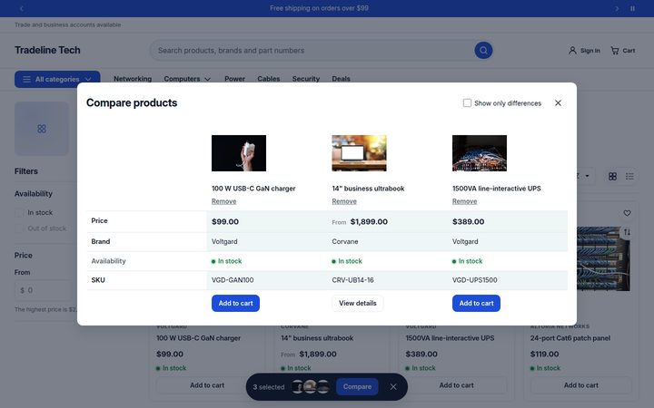This screenshot has height=408, width=654.
Task: Switch to list view layout
Action: [x=629, y=176]
